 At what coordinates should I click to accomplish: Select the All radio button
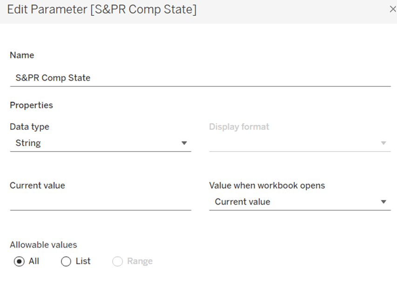(x=19, y=261)
